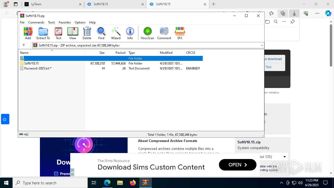
Task: Open the Tools menu
Action: point(51,22)
